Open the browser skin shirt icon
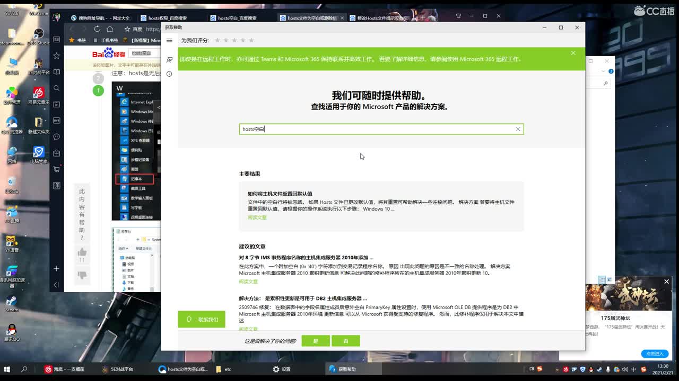The image size is (679, 381). click(x=458, y=16)
